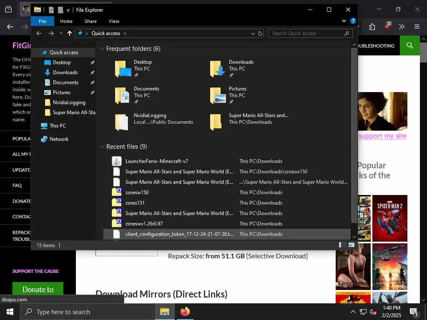Screen dimensions: 427x320
Task: Go forward in File Explorer navigation
Action: tap(51, 33)
